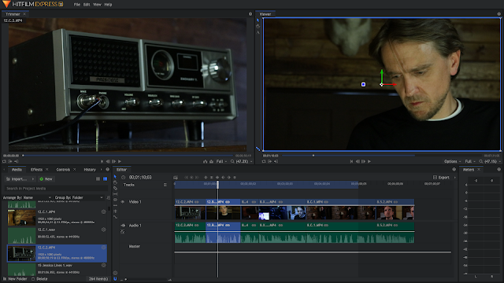Select the Viewer hand tool
504x283 pixels.
pos(258,26)
